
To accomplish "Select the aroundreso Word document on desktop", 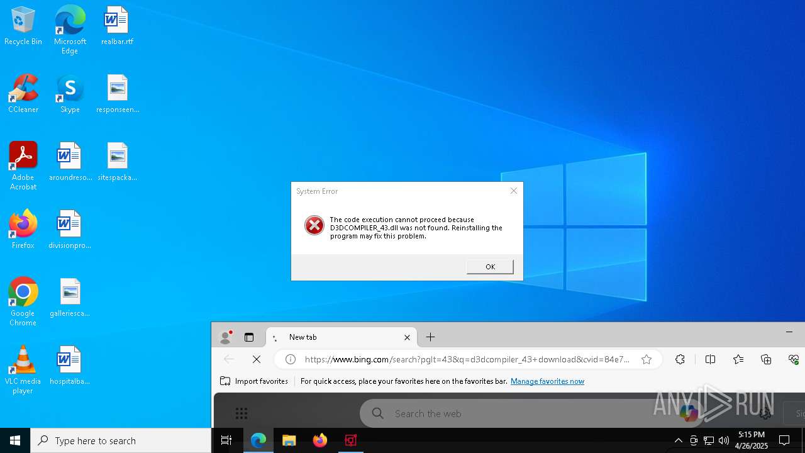I will click(70, 162).
